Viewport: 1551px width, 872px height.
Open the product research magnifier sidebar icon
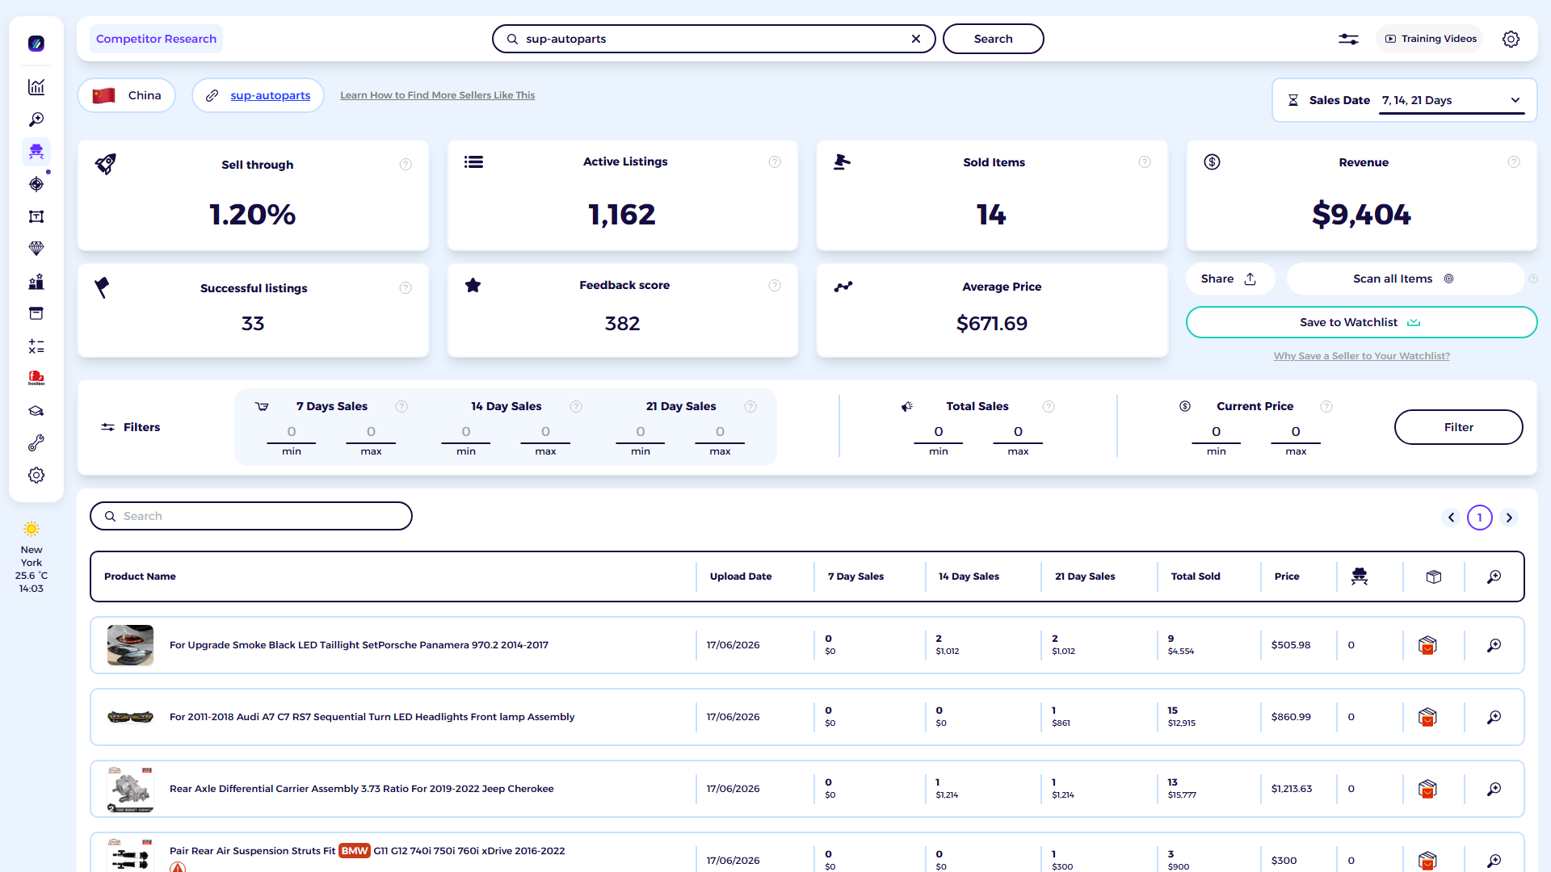pos(36,119)
